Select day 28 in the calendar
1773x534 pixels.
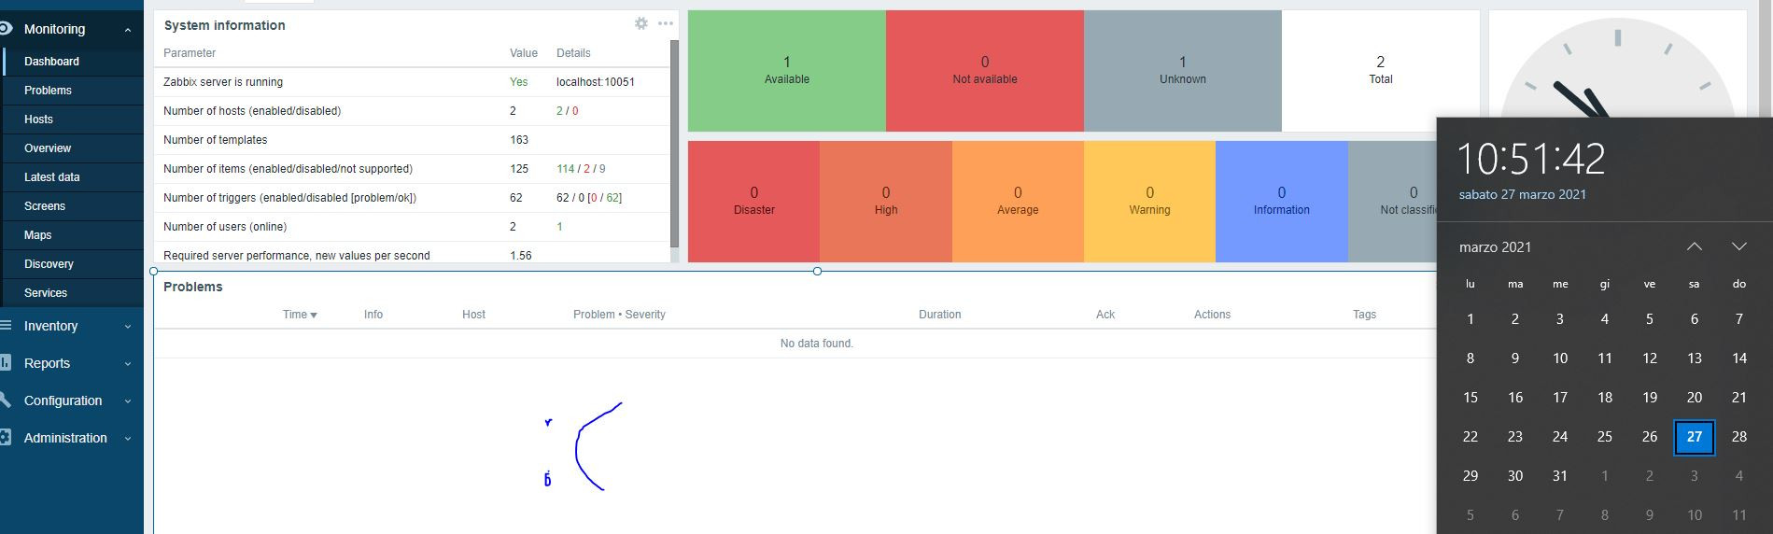(1738, 437)
